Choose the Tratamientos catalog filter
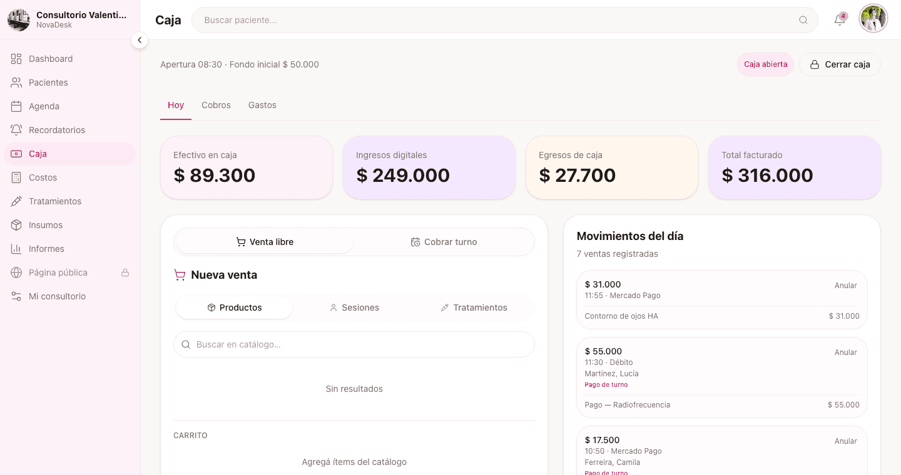This screenshot has height=475, width=901. [x=474, y=307]
